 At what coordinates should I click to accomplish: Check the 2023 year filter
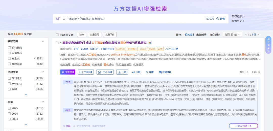point(9,119)
